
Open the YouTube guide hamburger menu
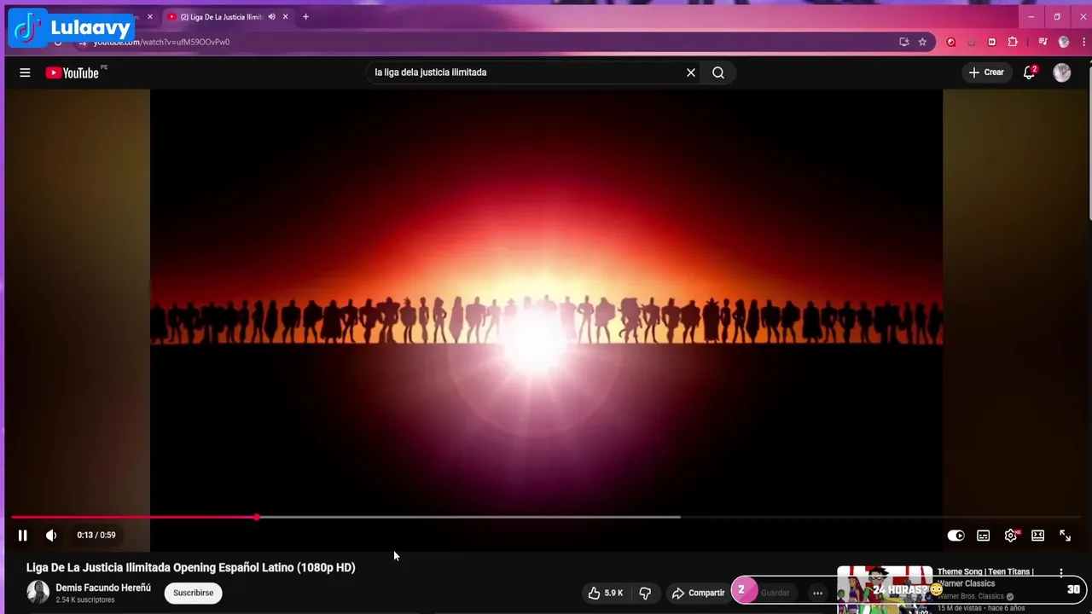pos(25,72)
